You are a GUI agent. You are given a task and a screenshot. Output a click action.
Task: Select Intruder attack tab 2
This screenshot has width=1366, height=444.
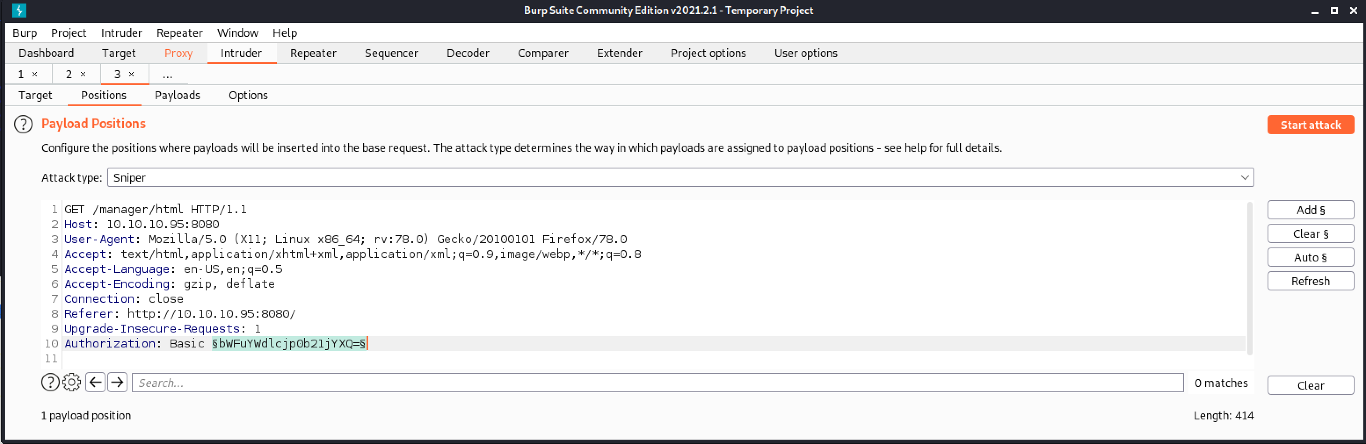click(69, 74)
